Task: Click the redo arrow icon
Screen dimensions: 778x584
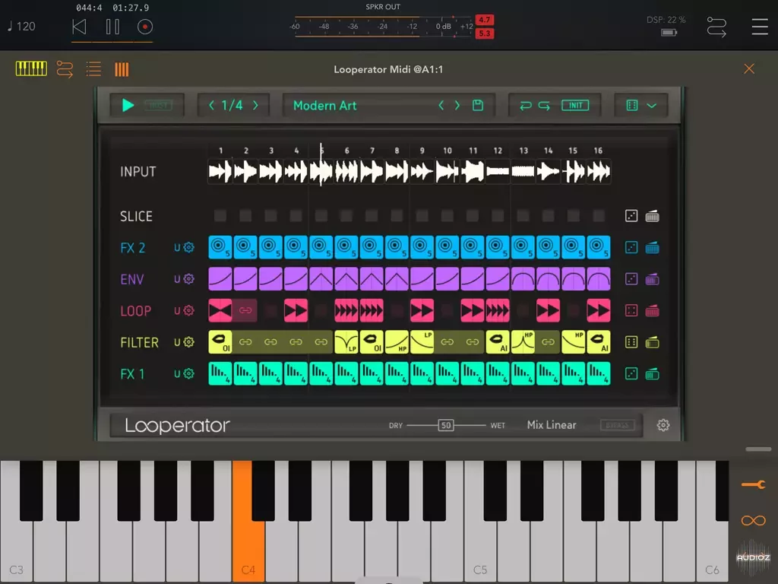Action: coord(544,105)
